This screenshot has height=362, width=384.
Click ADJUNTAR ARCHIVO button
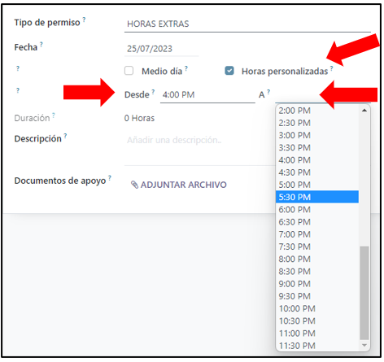tap(179, 185)
